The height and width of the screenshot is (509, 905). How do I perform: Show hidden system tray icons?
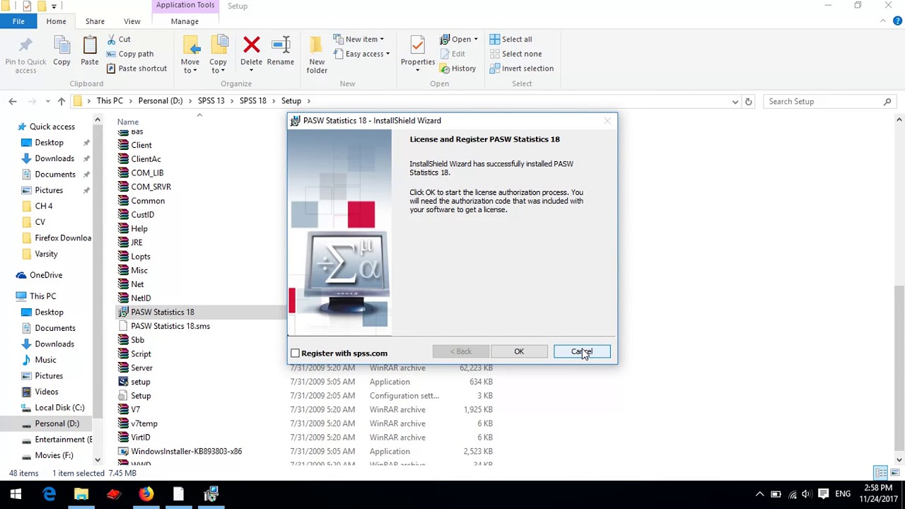(760, 494)
